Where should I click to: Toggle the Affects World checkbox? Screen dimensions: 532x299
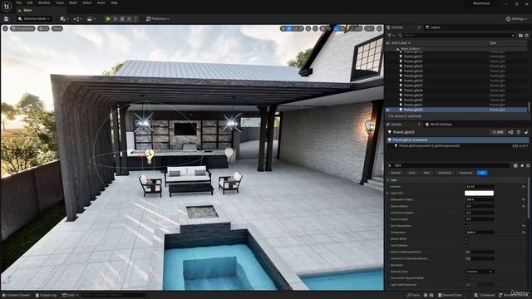pyautogui.click(x=467, y=239)
